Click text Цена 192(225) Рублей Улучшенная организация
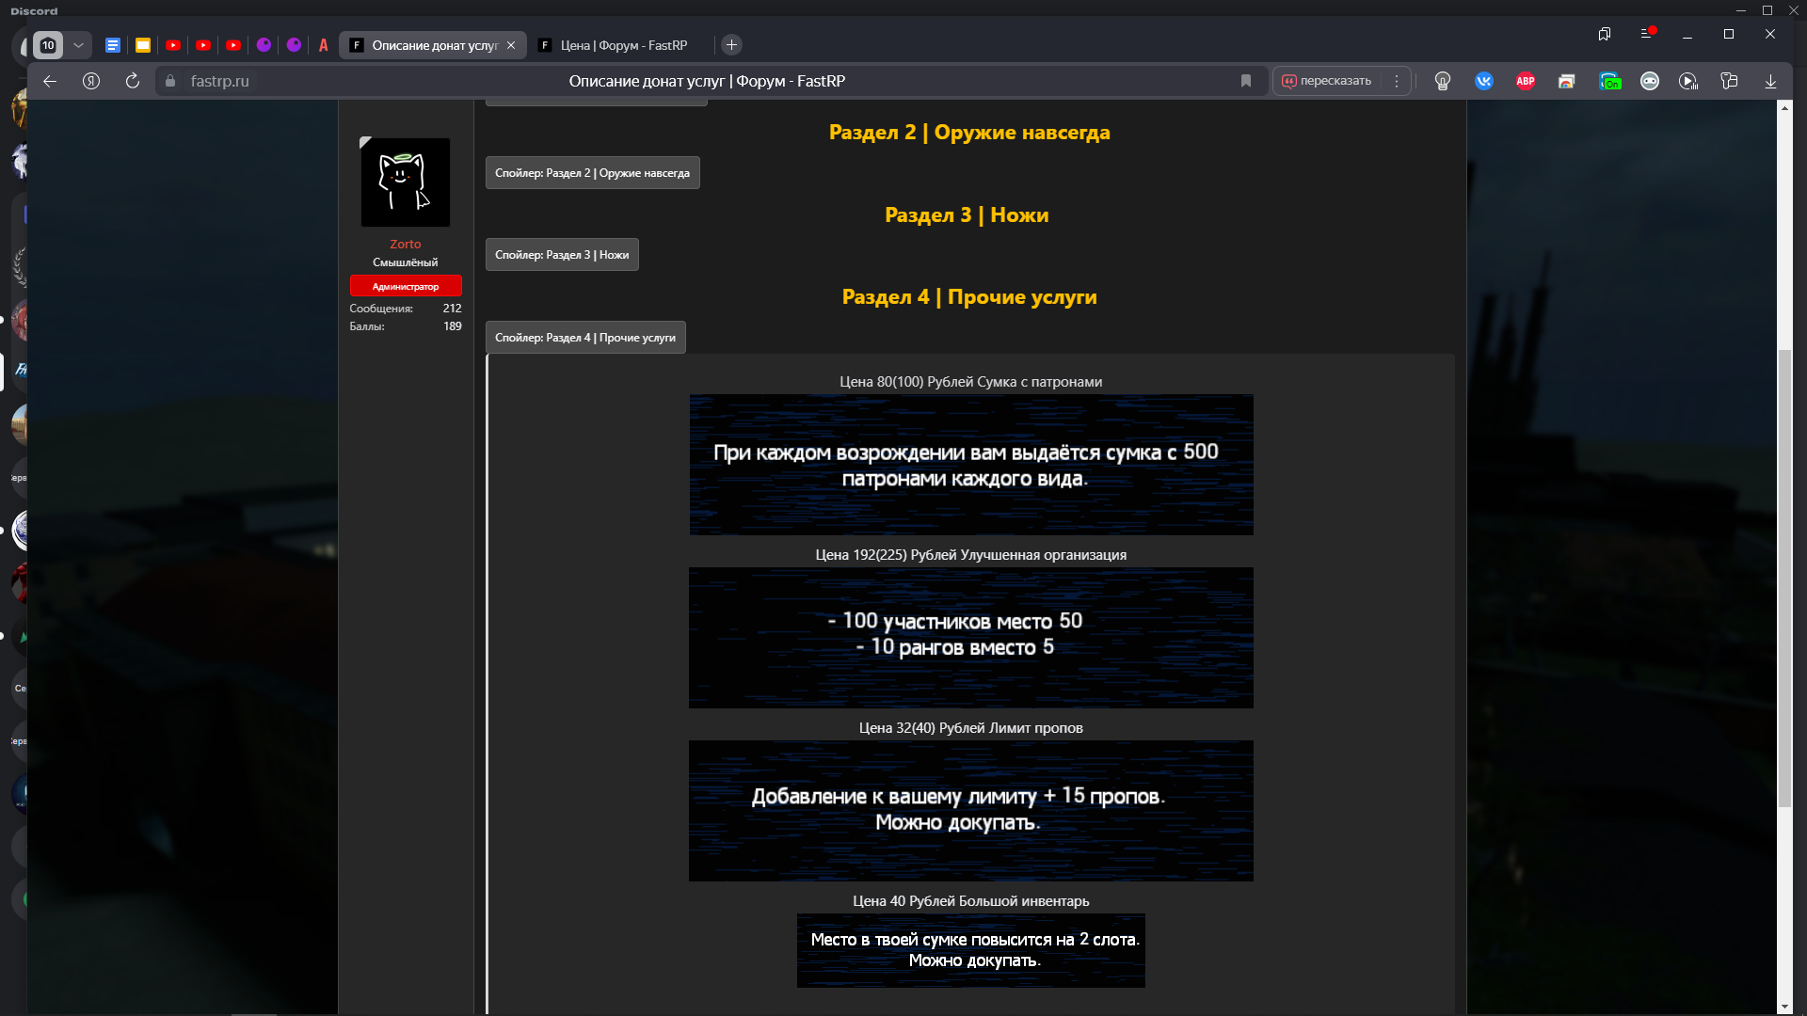 [x=971, y=555]
